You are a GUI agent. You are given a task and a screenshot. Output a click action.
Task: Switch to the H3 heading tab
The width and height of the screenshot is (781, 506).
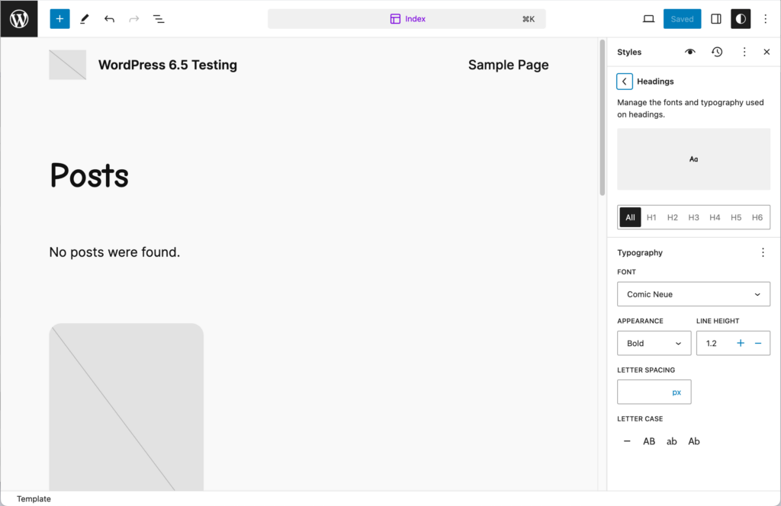(x=693, y=217)
